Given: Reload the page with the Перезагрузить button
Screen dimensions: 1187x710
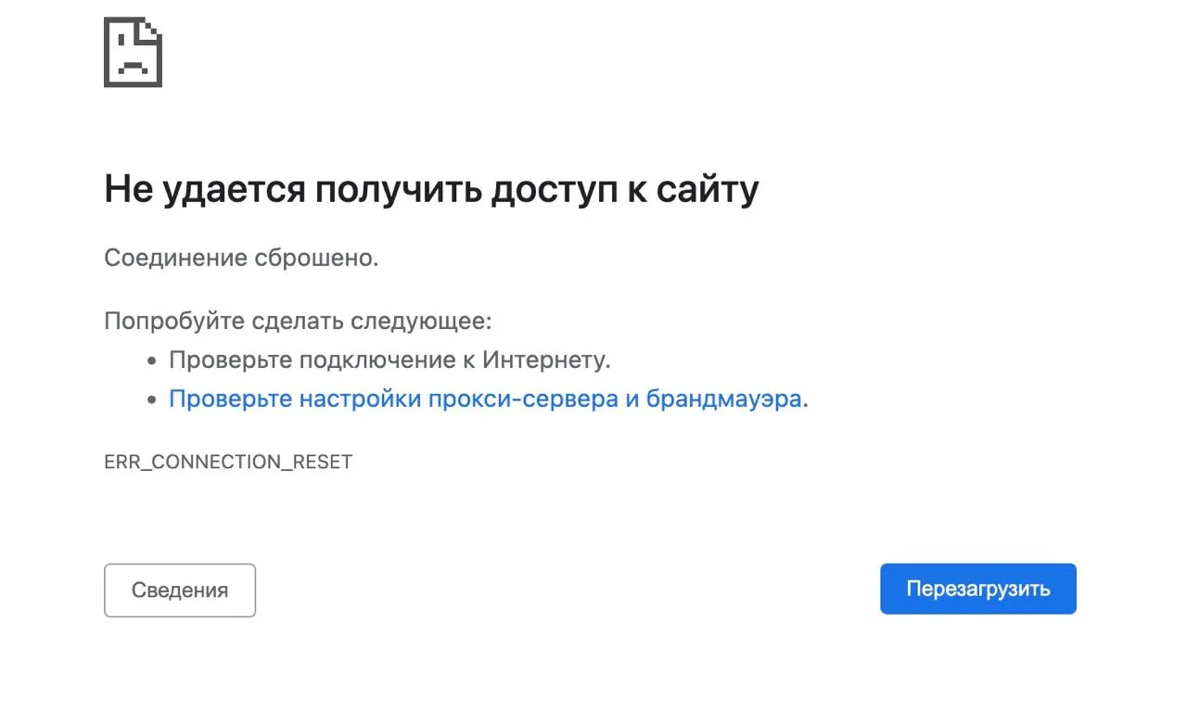Looking at the screenshot, I should pyautogui.click(x=978, y=589).
